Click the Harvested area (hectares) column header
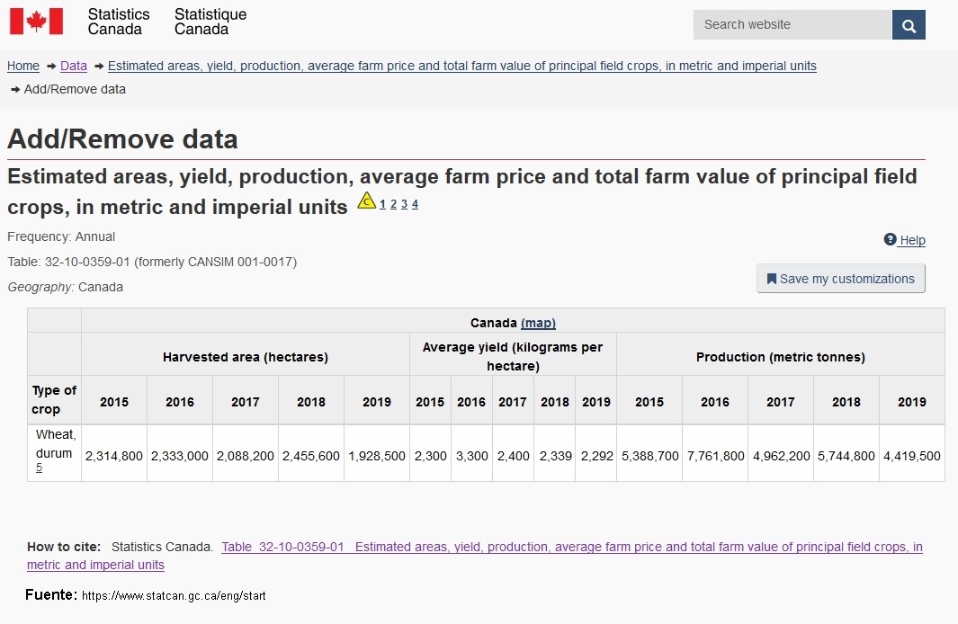Viewport: 958px width, 624px height. [245, 357]
